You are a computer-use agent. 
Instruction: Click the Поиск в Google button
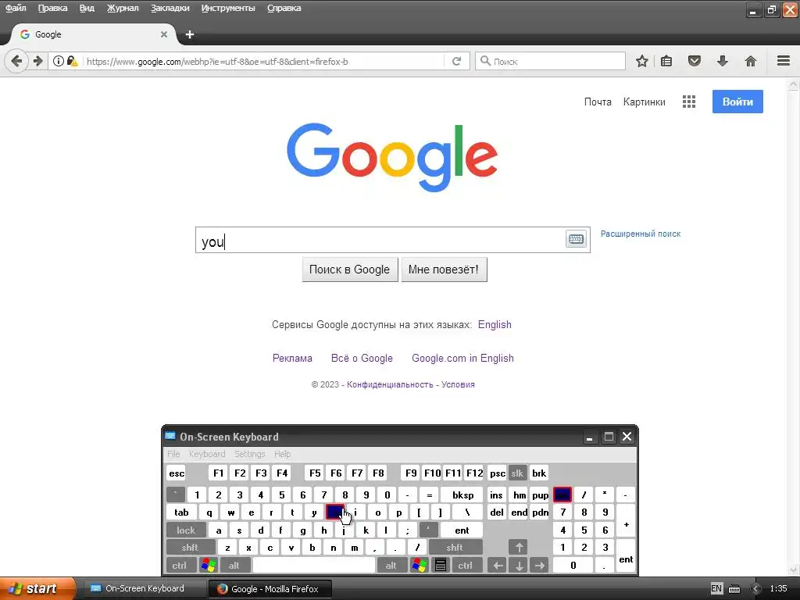(349, 270)
